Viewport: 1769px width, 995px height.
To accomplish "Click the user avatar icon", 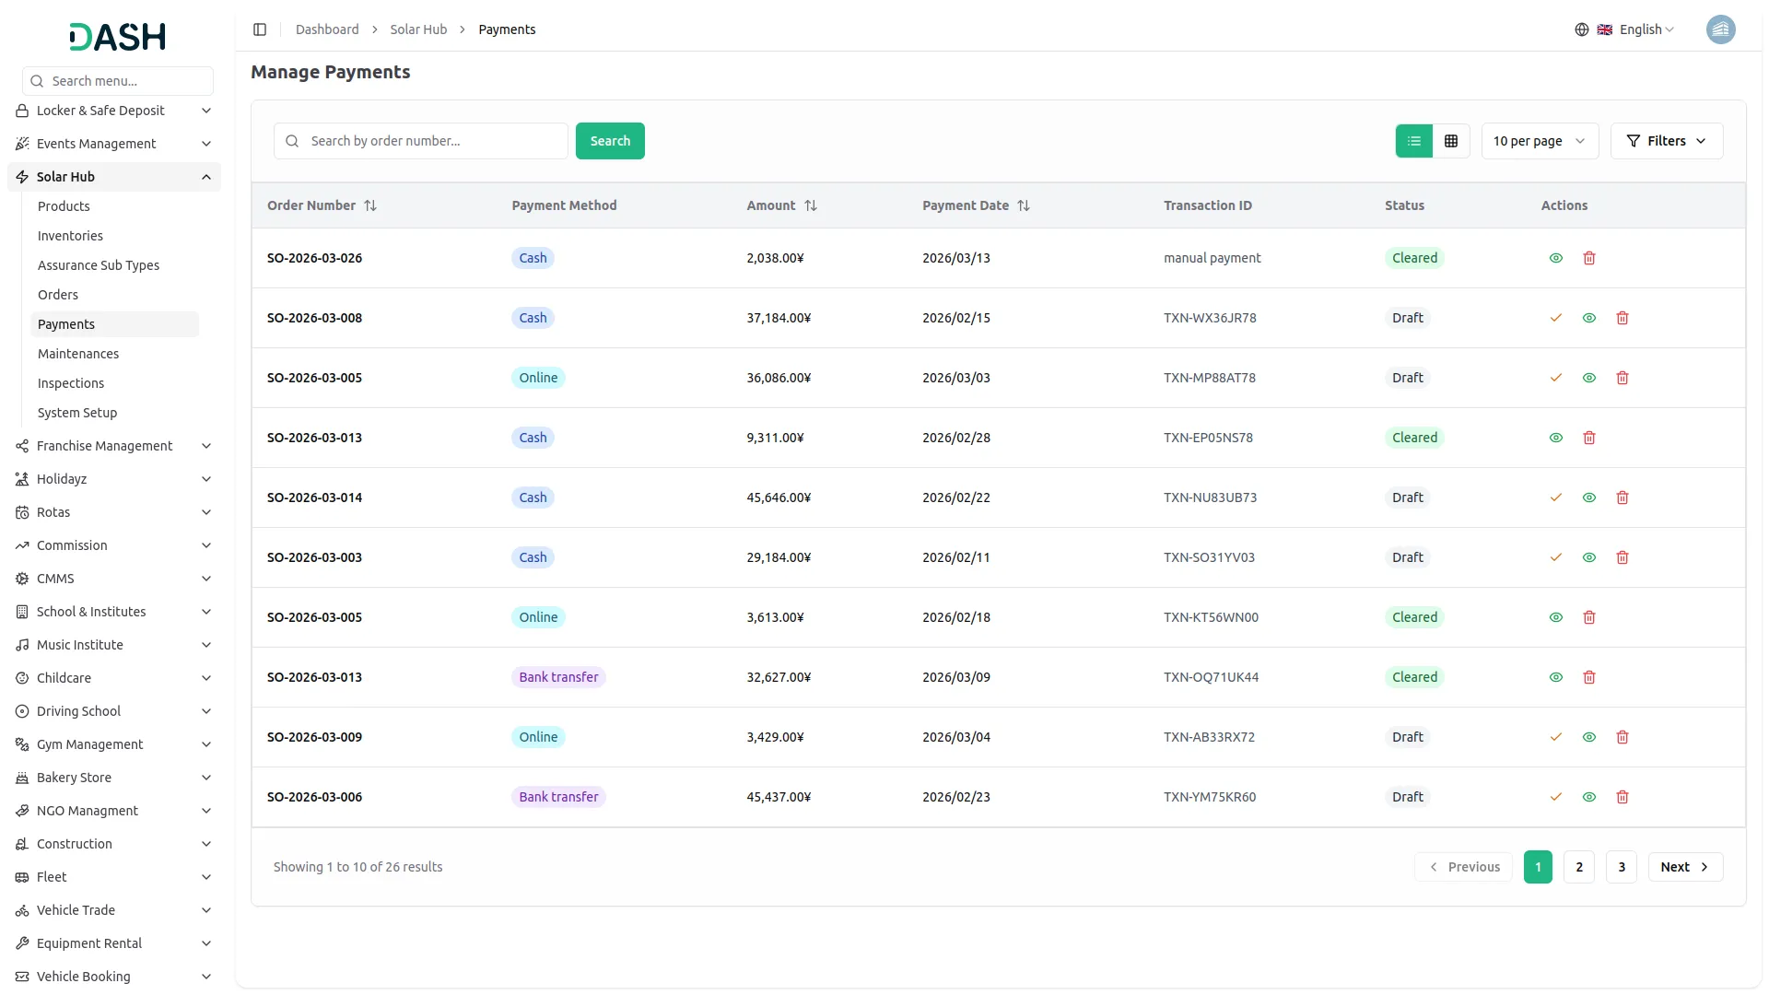I will coord(1719,29).
